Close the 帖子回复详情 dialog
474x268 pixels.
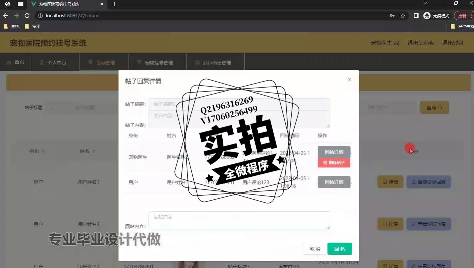coord(349,80)
